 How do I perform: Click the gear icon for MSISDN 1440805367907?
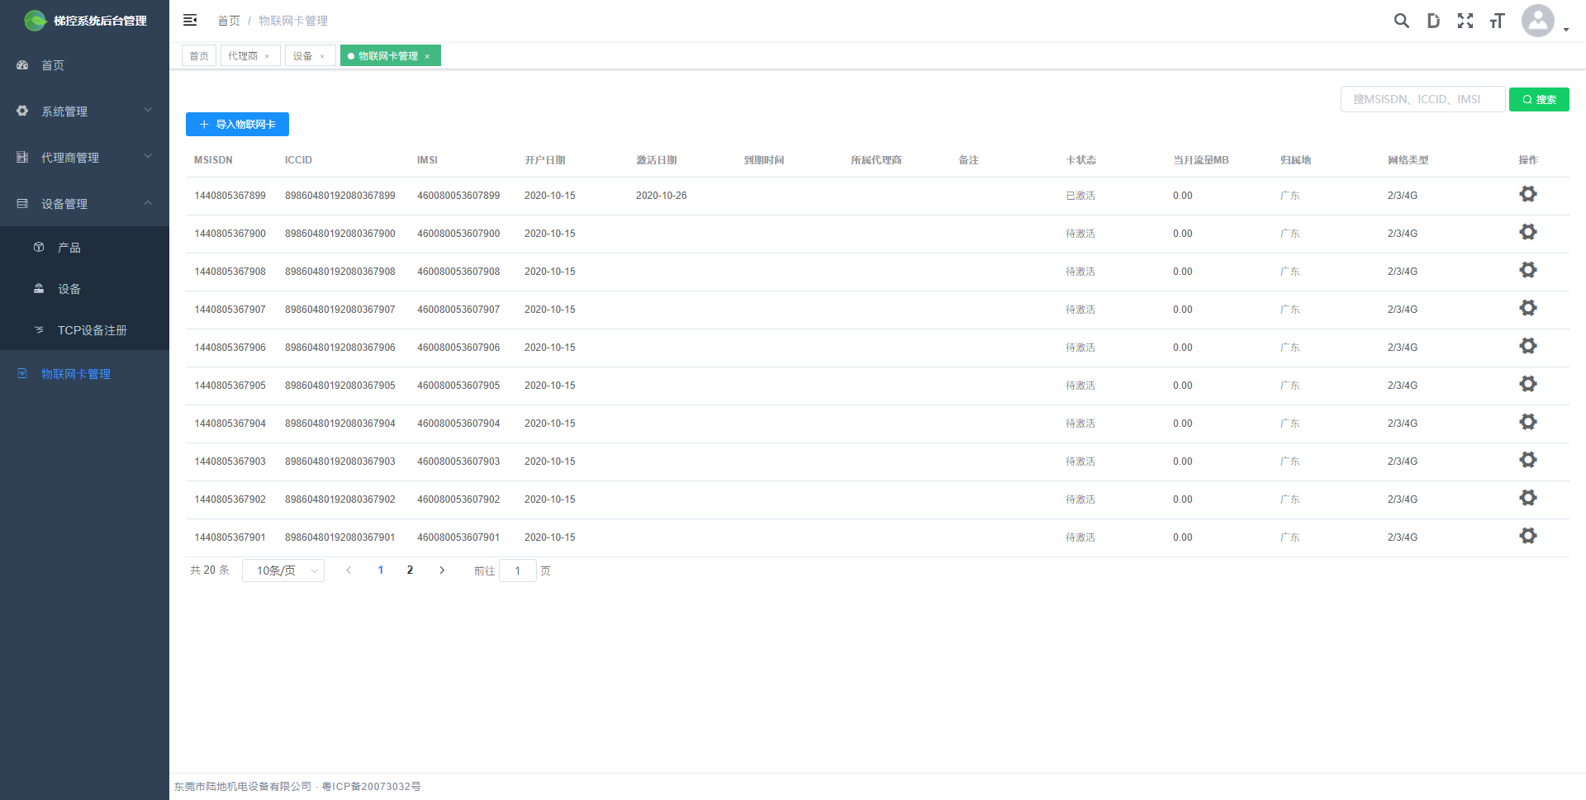1528,308
